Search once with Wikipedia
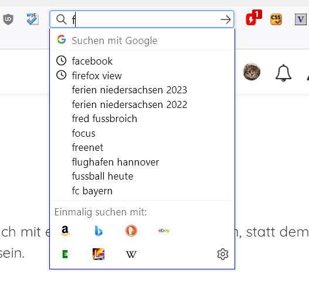The width and height of the screenshot is (309, 287). [x=131, y=255]
